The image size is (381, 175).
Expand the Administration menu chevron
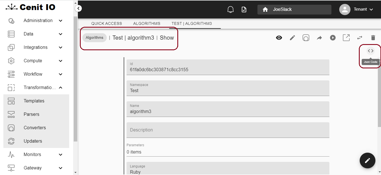61,21
